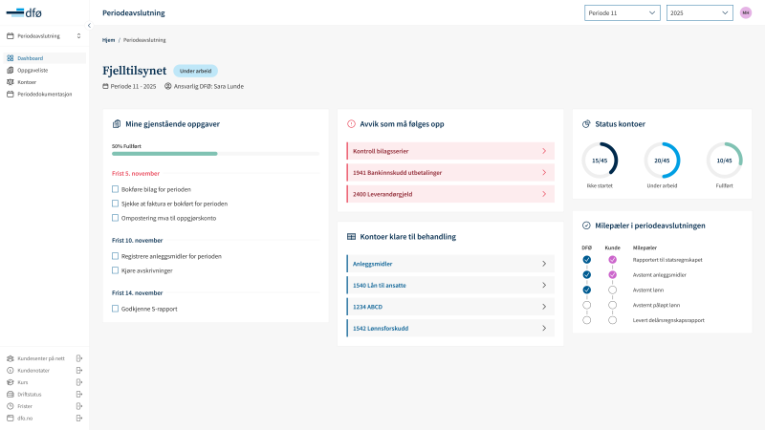Screen dimensions: 765x430
Task: Click the 10/45 Fullført ring
Action: tap(725, 161)
